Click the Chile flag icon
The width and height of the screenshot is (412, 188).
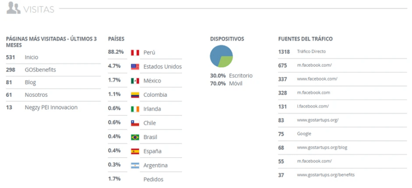click(135, 123)
